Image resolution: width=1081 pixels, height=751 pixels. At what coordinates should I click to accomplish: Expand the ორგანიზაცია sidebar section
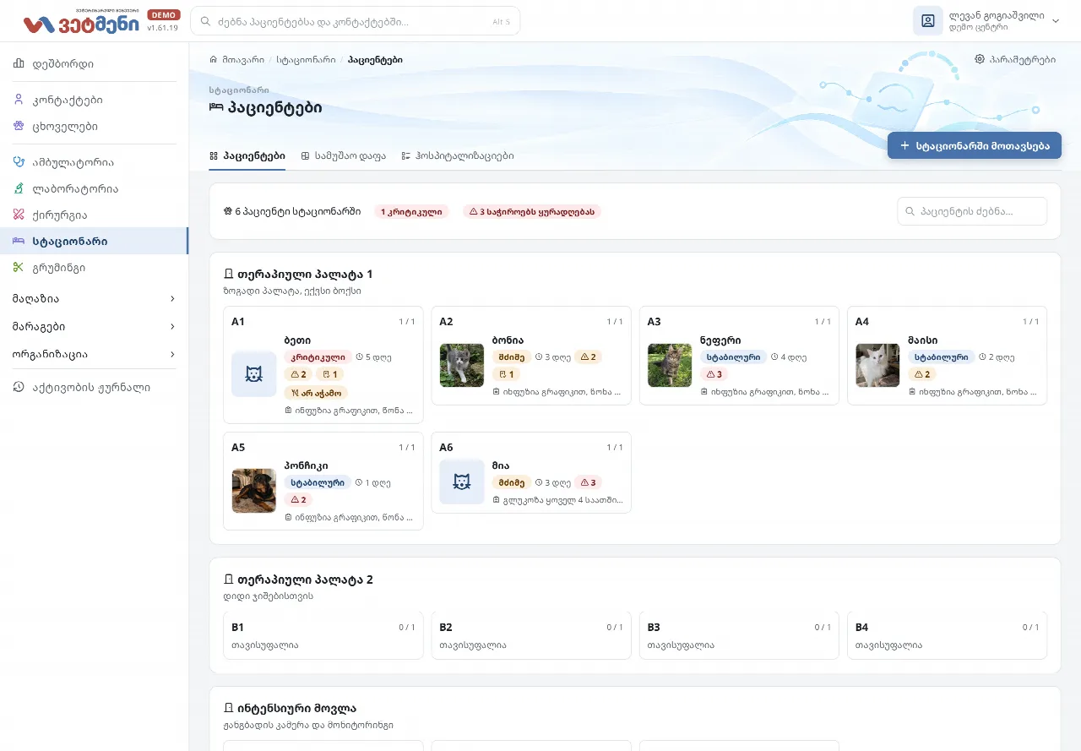94,354
